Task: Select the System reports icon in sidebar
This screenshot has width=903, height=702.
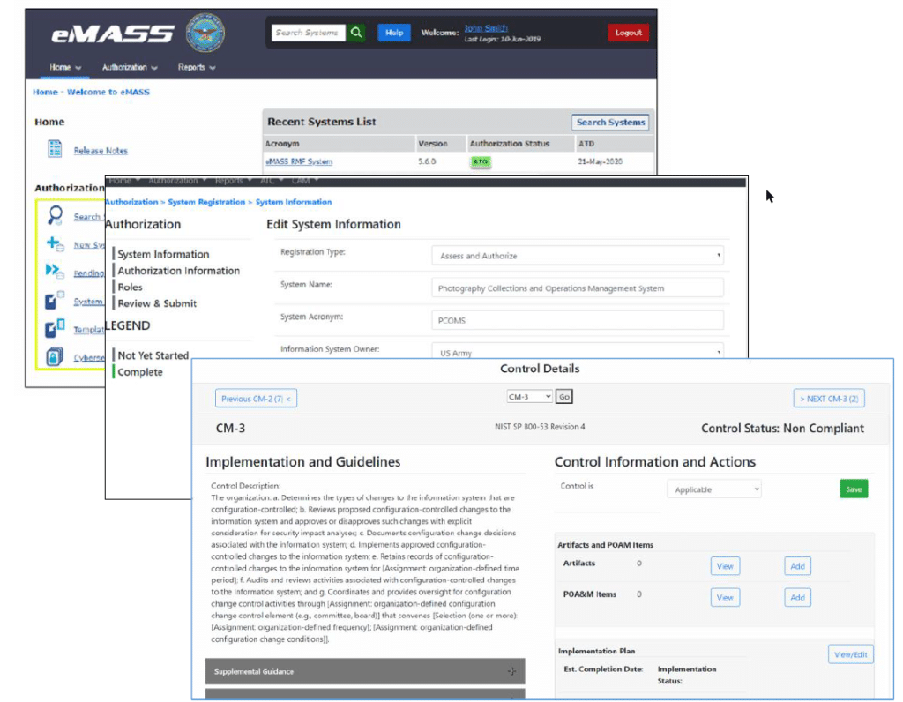Action: [52, 302]
